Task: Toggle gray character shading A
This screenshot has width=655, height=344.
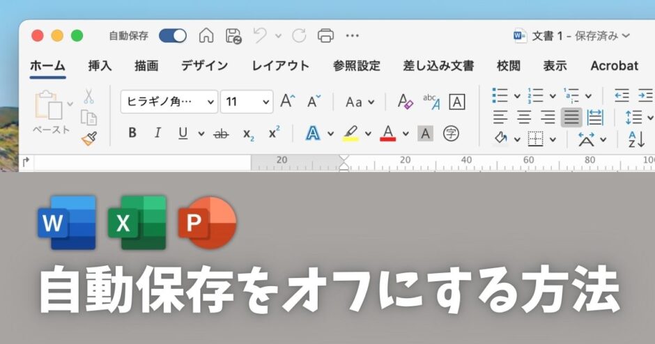Action: pyautogui.click(x=425, y=134)
